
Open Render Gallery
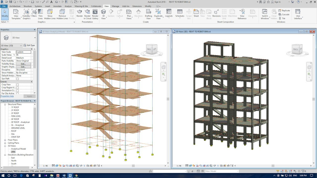(95, 14)
